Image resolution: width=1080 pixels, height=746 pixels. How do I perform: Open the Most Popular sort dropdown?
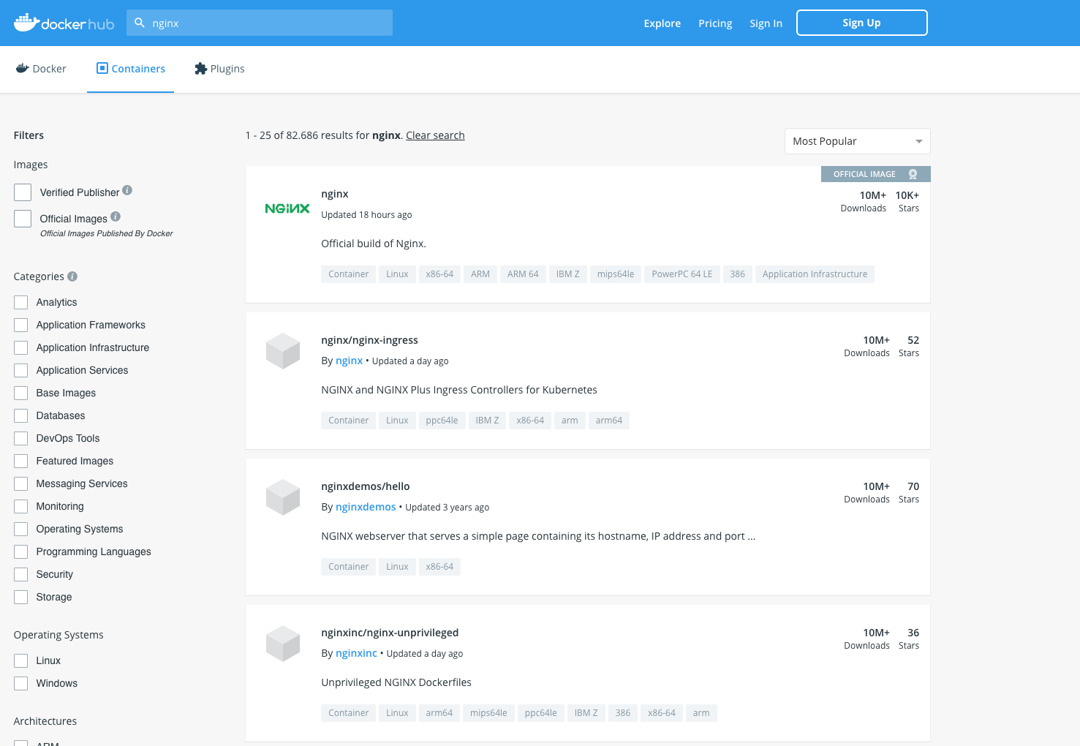tap(856, 140)
